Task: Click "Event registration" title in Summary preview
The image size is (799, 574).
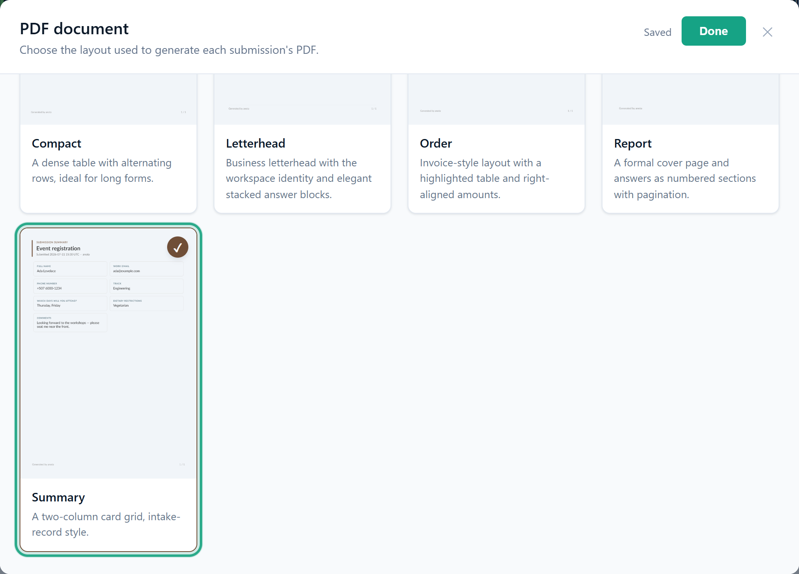Action: (58, 248)
